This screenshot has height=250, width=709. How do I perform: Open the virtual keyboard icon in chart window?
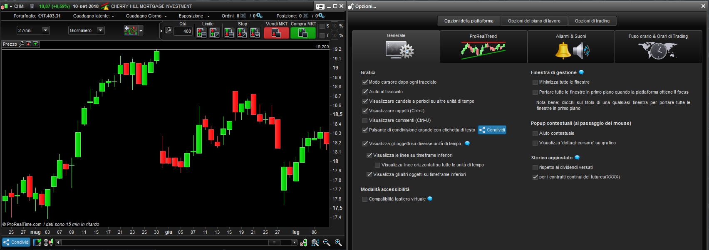320,6
